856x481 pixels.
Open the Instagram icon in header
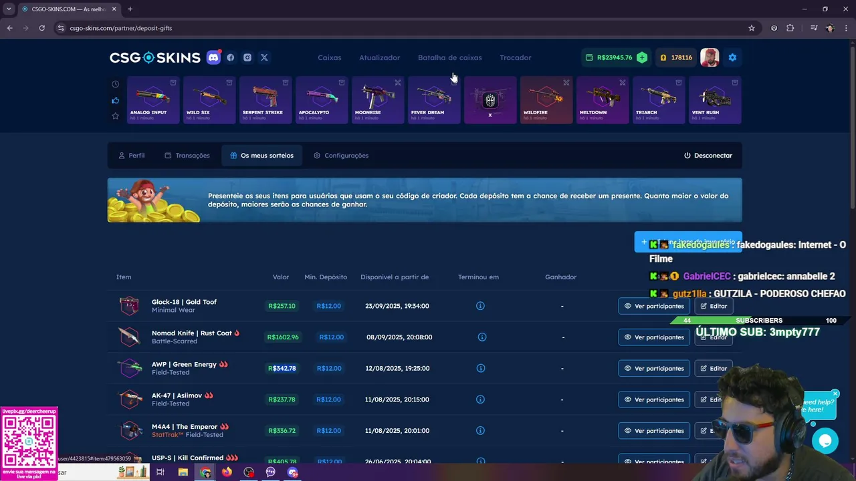point(247,57)
